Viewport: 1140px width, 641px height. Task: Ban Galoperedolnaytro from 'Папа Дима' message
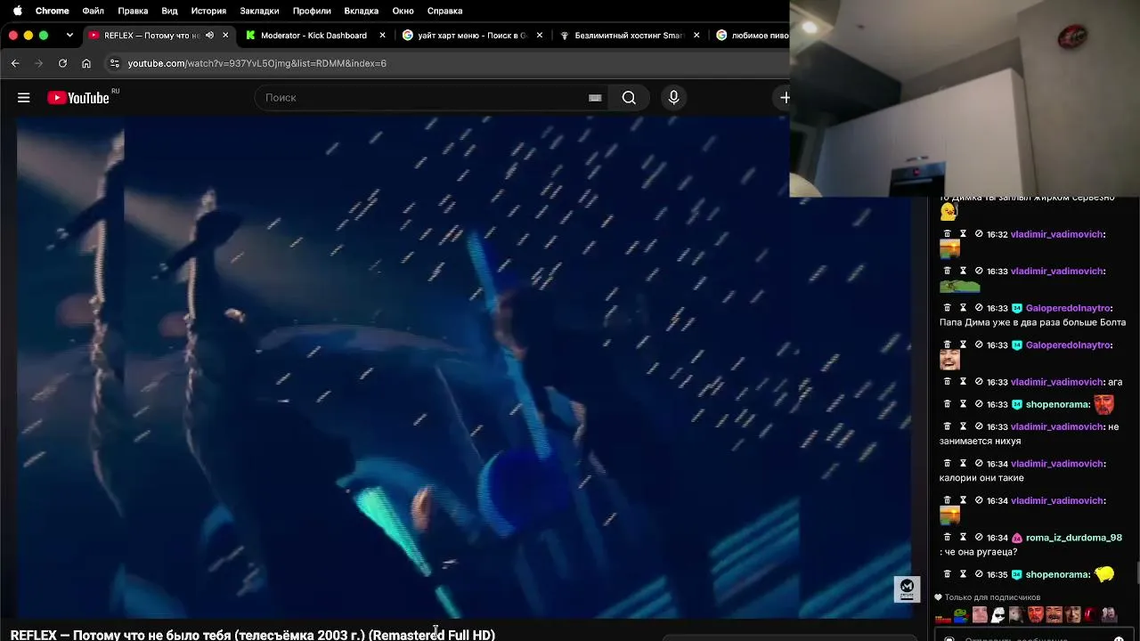[979, 308]
